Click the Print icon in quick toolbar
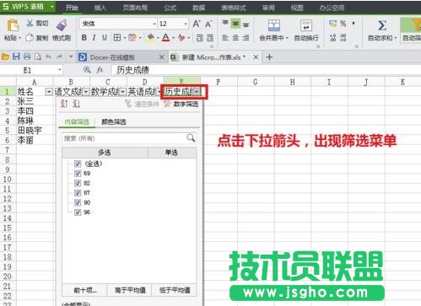This screenshot has height=306, width=421. [x=27, y=57]
